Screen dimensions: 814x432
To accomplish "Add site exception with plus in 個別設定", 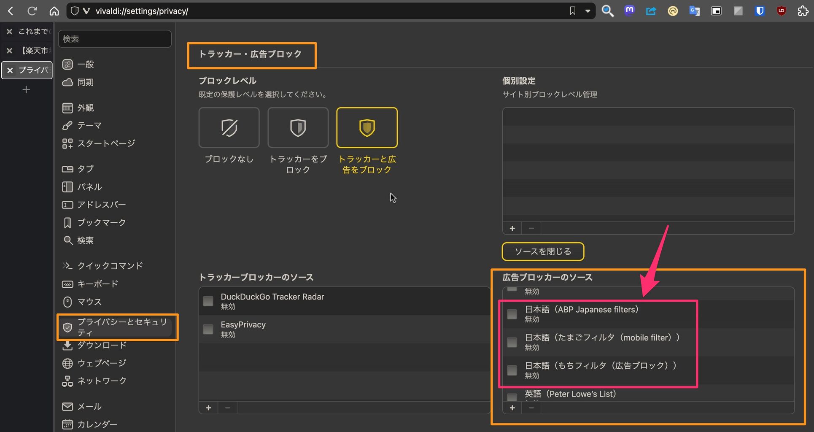I will (512, 228).
